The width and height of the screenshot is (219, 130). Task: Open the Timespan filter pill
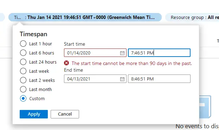(x=85, y=17)
